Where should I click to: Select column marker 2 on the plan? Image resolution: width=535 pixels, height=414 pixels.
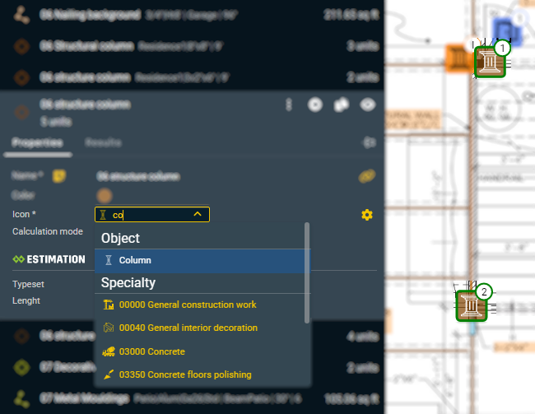[x=472, y=306]
